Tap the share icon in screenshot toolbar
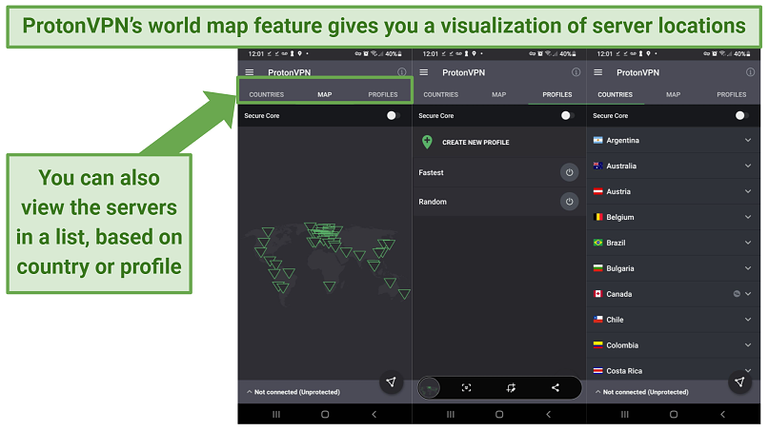The image size is (768, 431). [556, 388]
